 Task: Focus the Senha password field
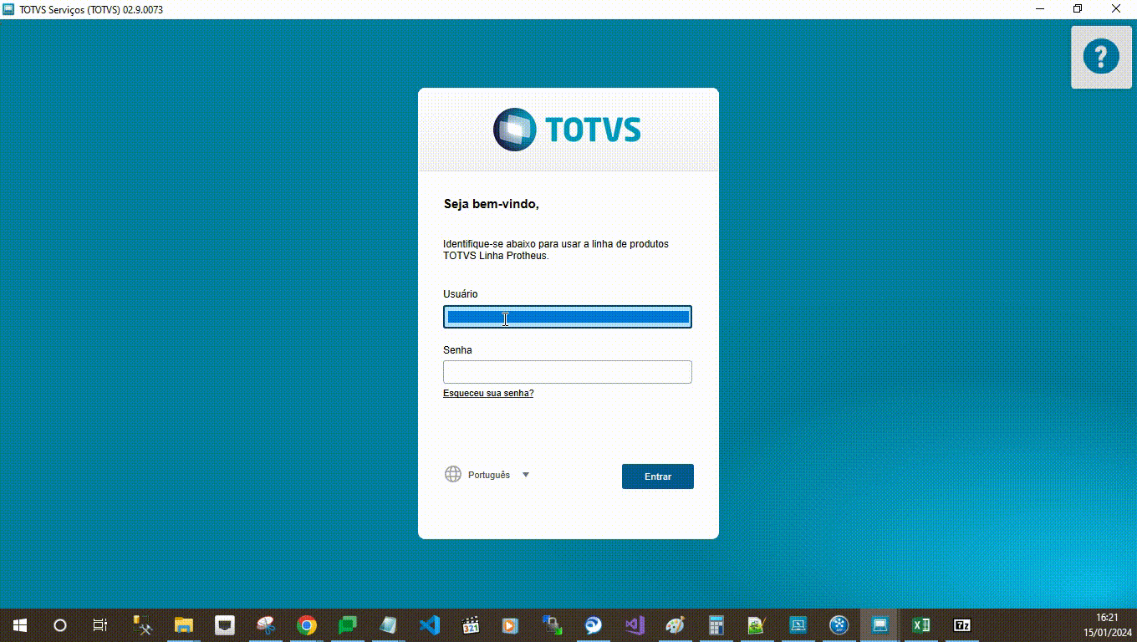(x=568, y=372)
